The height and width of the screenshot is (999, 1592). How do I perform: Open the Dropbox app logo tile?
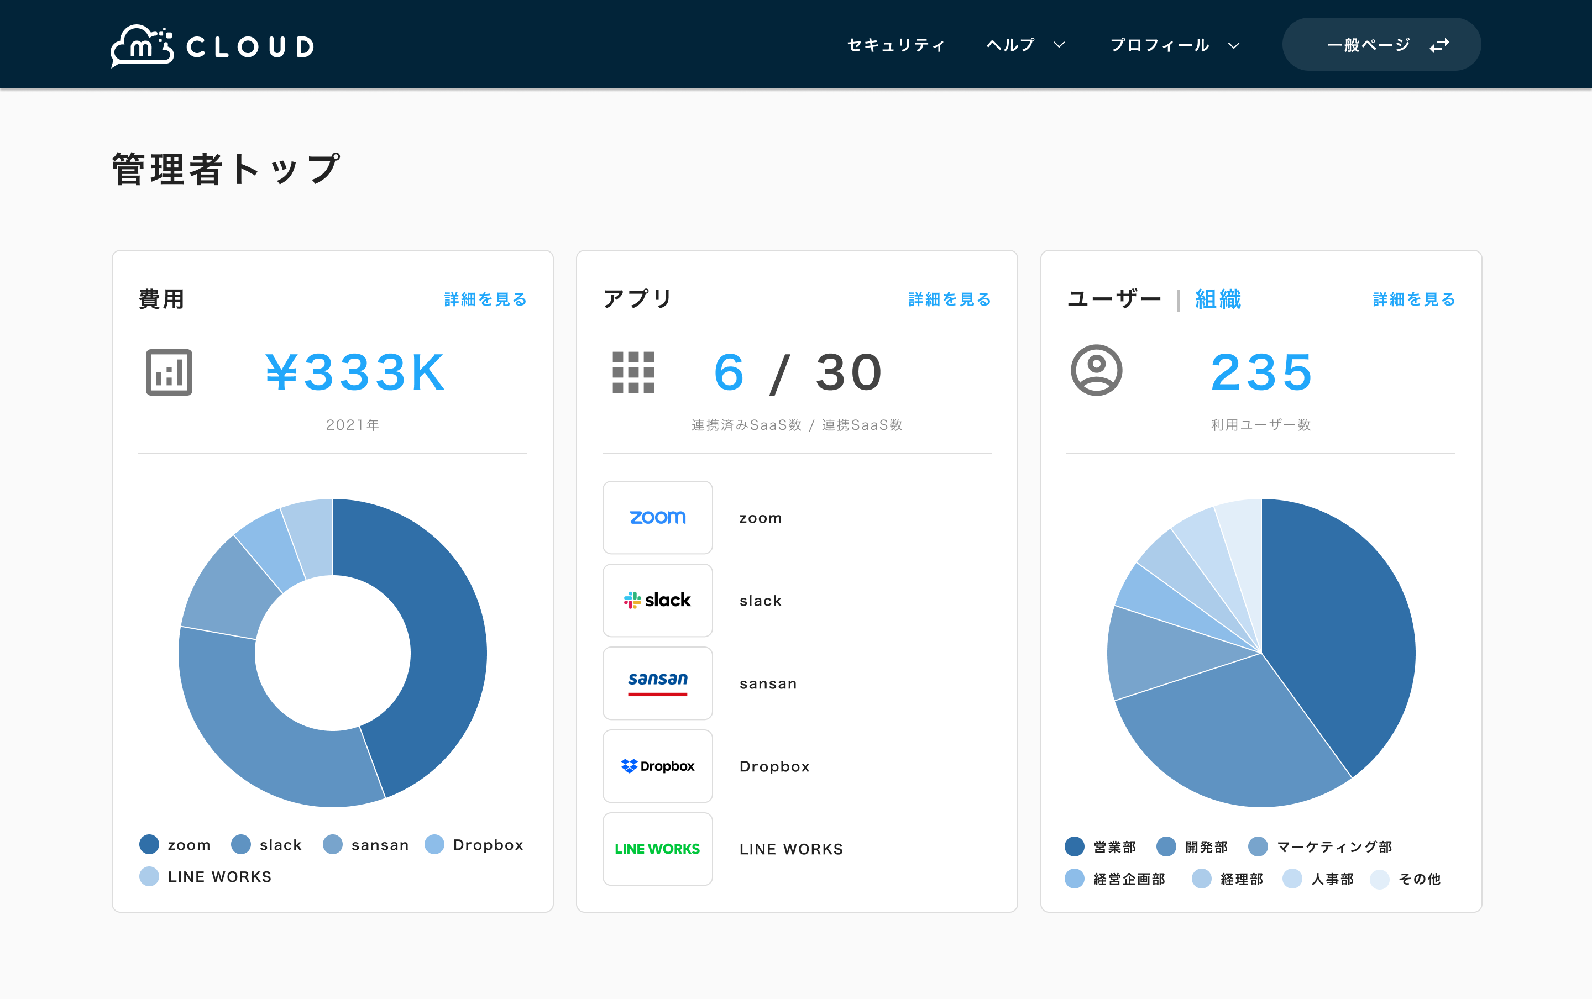click(x=658, y=766)
